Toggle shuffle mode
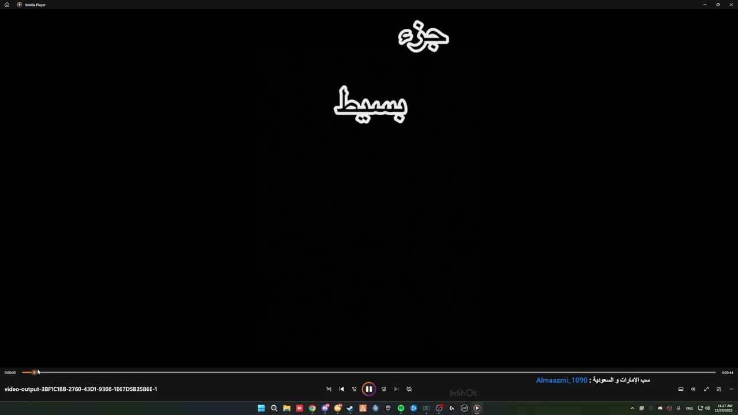Image resolution: width=738 pixels, height=415 pixels. (x=329, y=389)
